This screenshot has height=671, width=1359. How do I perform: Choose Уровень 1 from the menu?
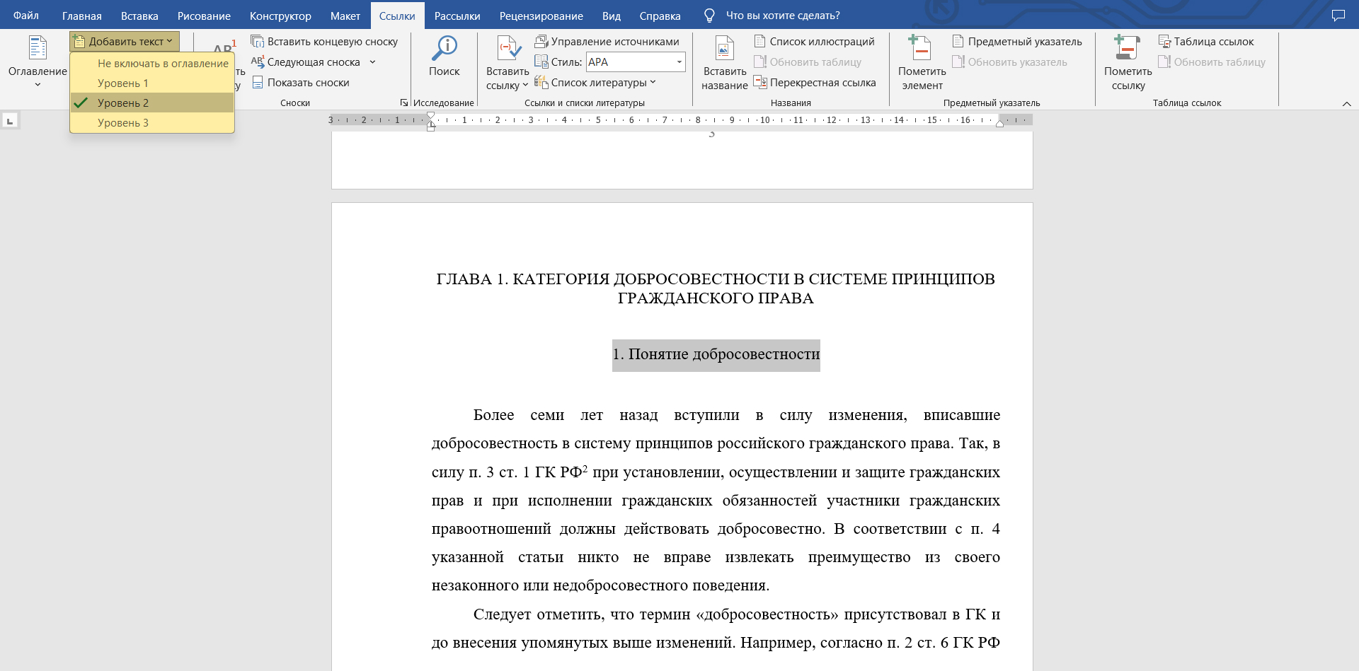152,83
